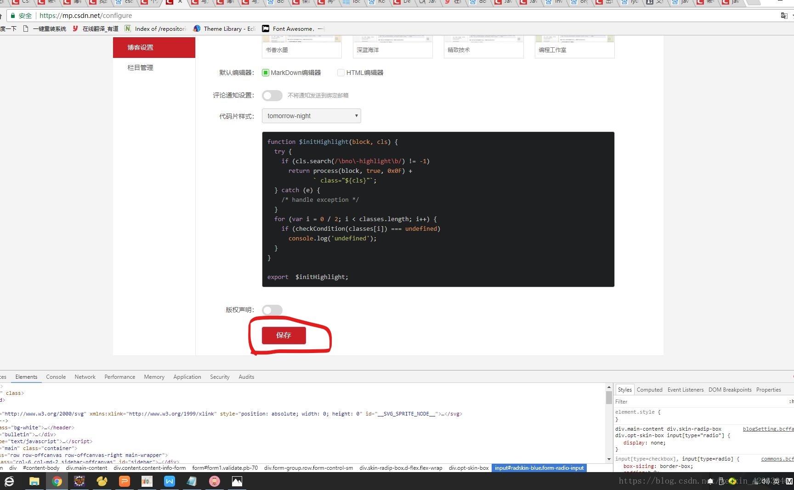Toggle the 版权声明 switch
Viewport: 794px width, 490px height.
tap(272, 310)
